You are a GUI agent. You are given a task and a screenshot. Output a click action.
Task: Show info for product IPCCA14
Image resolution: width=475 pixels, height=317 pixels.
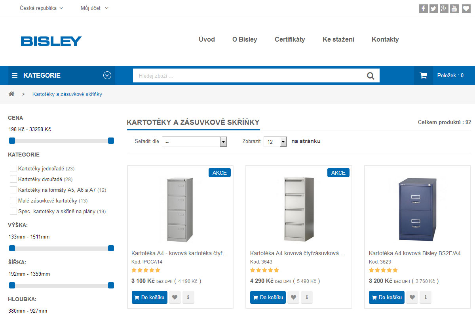pyautogui.click(x=188, y=297)
